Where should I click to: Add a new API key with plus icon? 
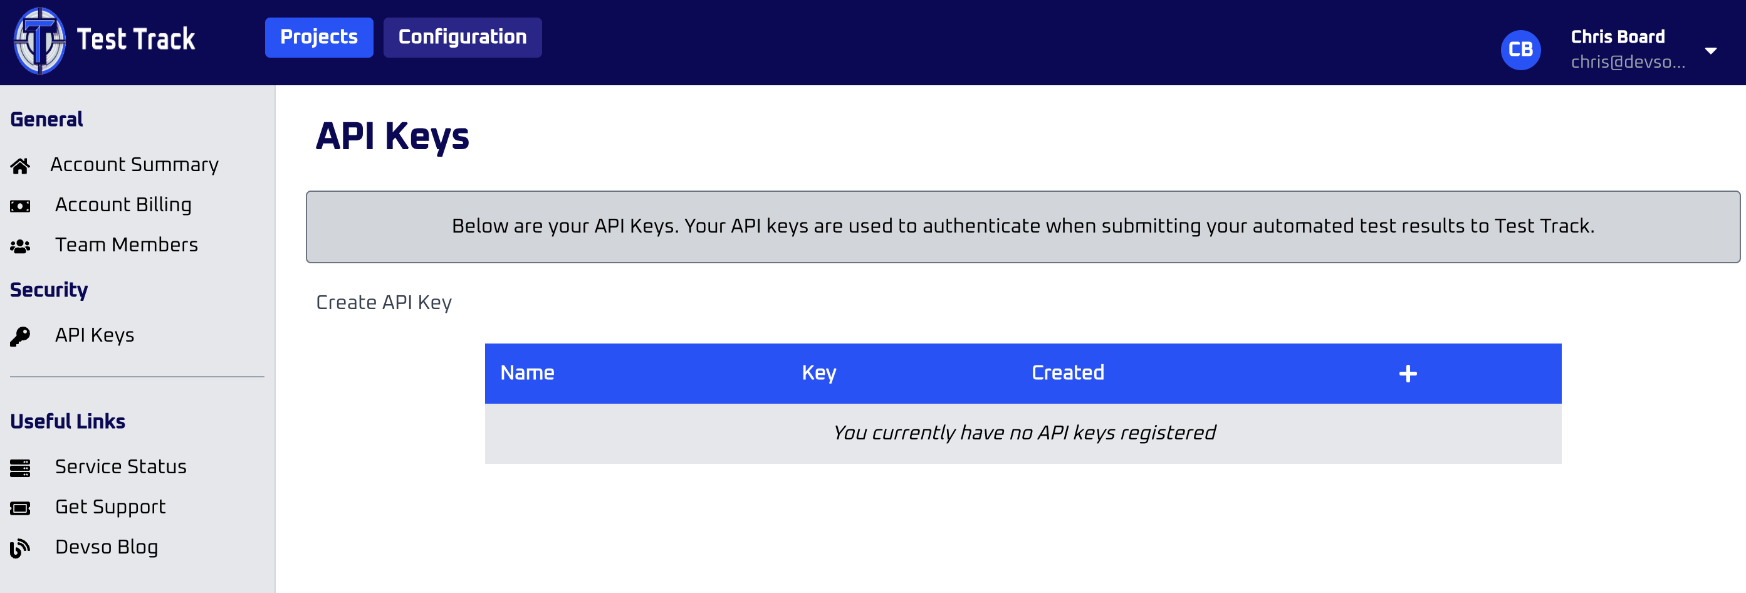coord(1408,374)
